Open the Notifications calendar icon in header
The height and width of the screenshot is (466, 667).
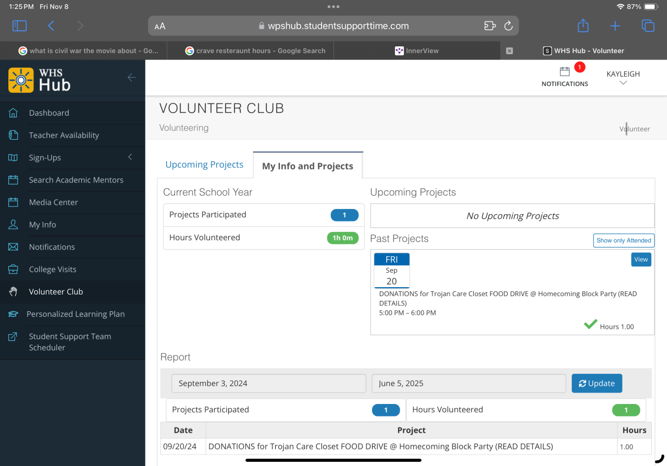pyautogui.click(x=564, y=72)
